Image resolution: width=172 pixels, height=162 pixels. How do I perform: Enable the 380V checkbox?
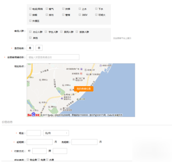point(80,15)
